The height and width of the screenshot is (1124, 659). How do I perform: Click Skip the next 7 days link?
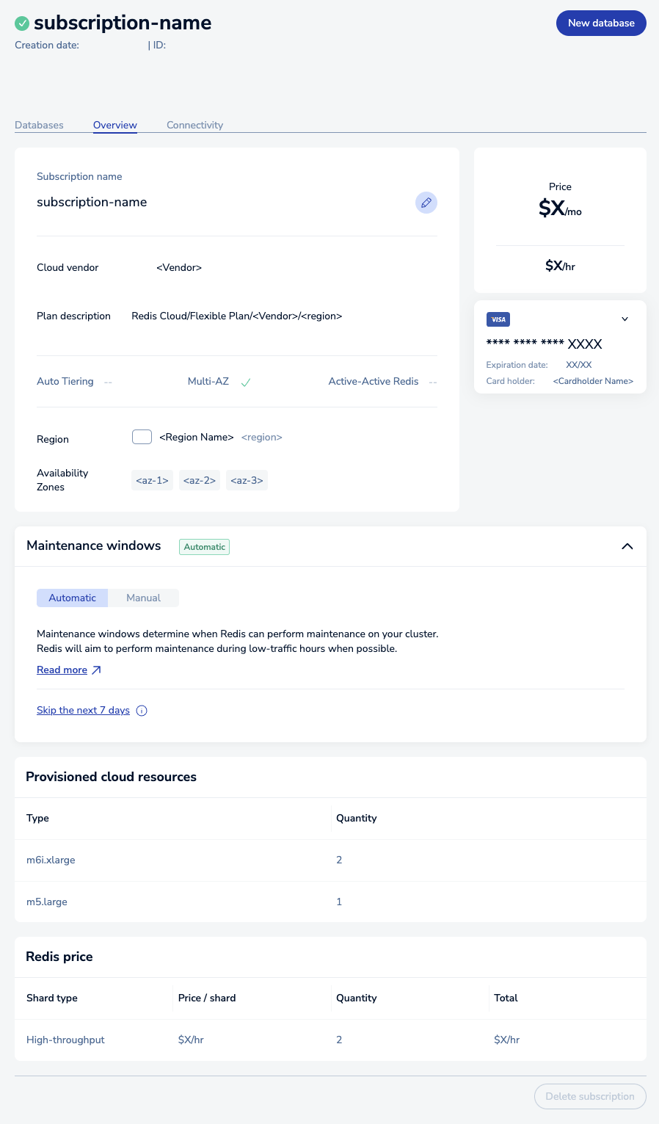(x=83, y=711)
